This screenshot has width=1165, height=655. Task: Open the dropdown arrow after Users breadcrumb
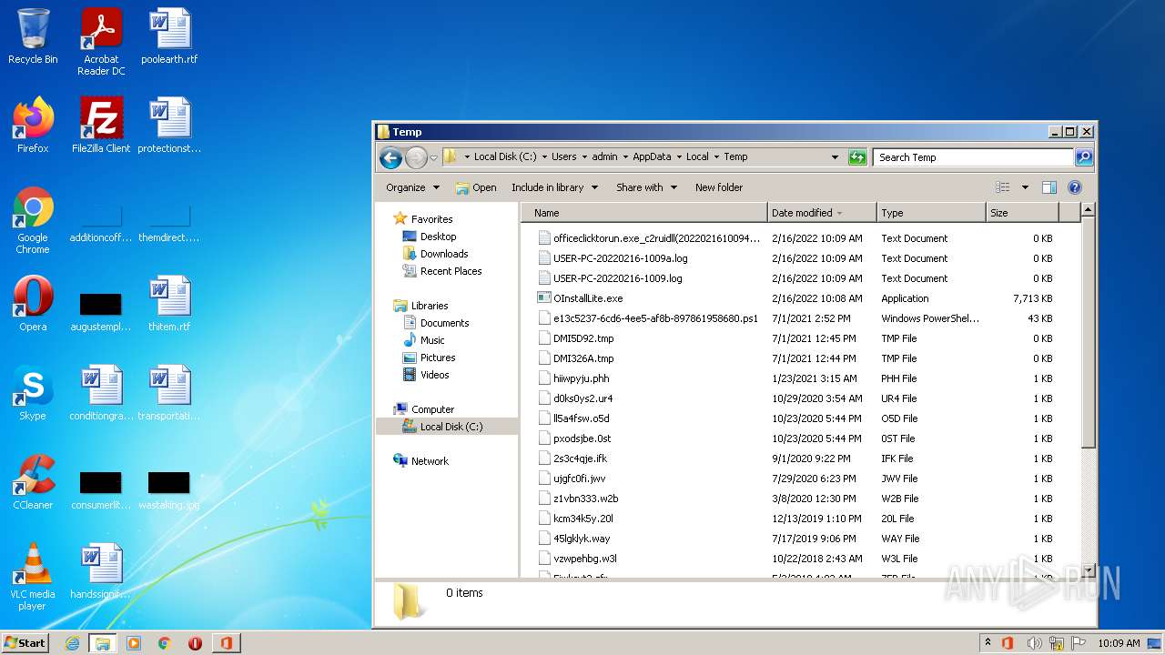583,157
